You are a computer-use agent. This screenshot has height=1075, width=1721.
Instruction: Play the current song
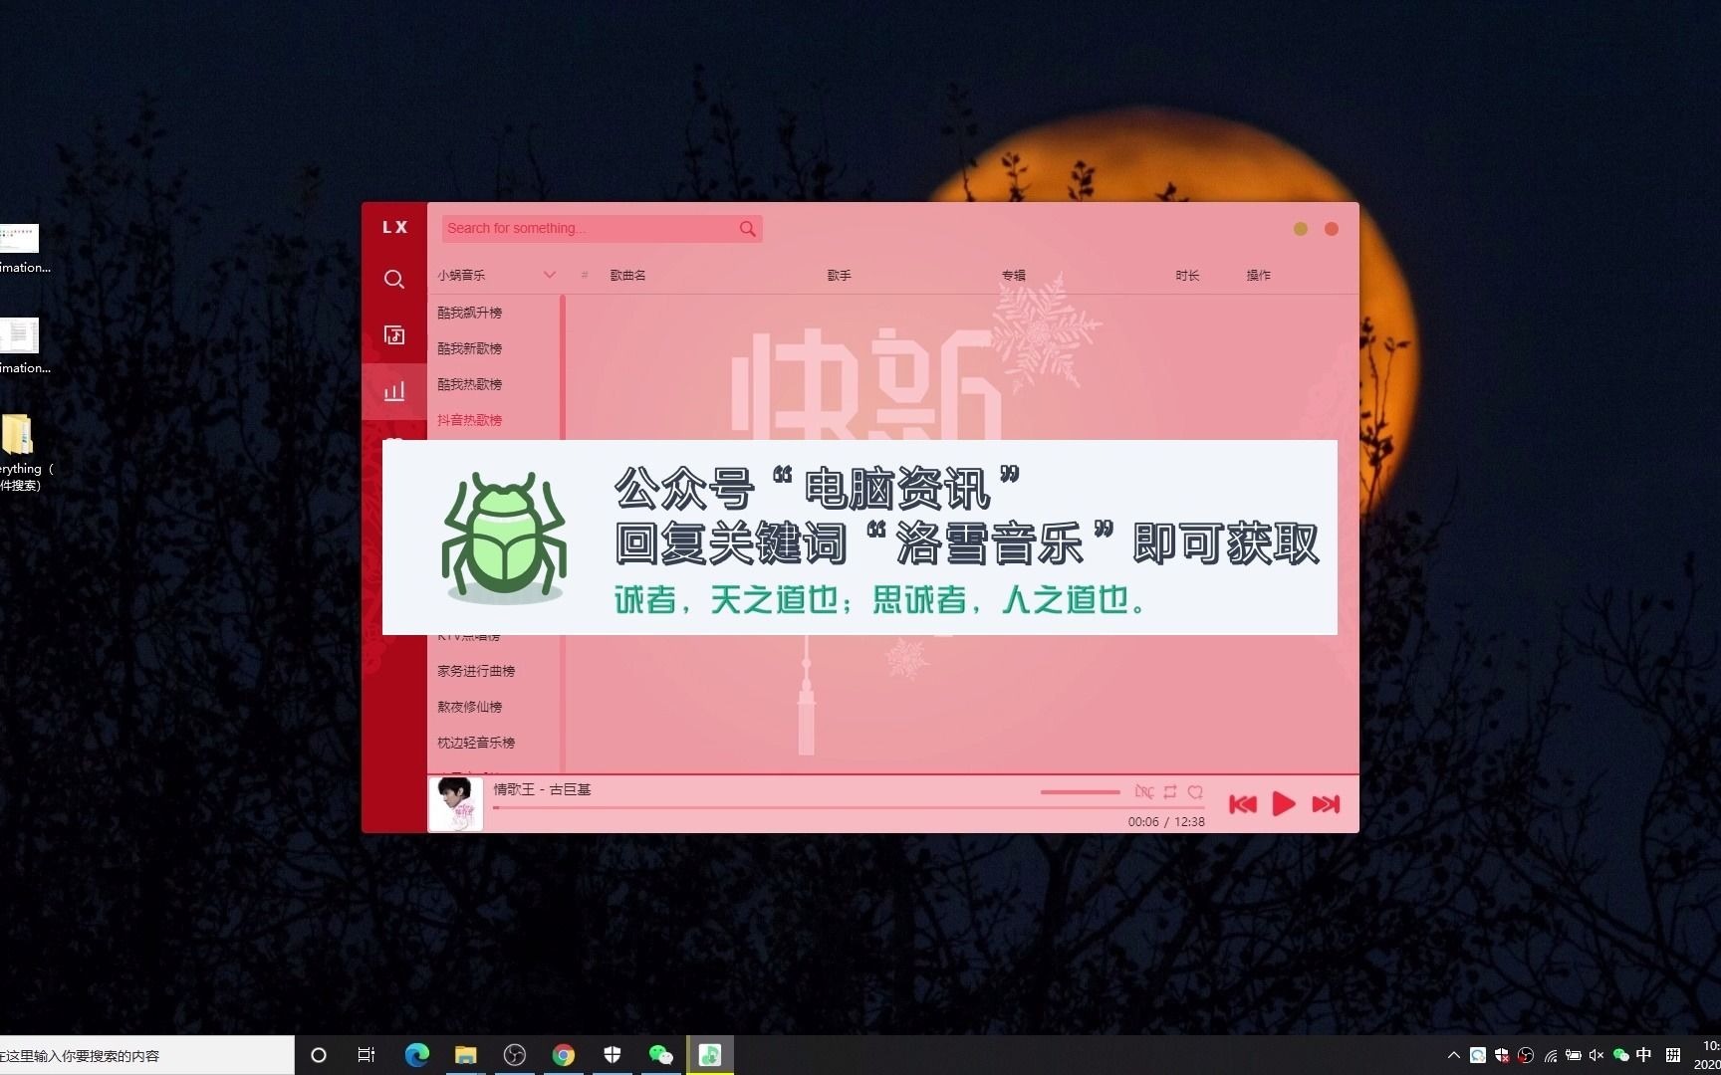(x=1284, y=804)
